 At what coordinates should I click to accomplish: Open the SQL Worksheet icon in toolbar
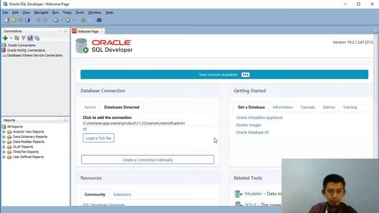pyautogui.click(x=83, y=20)
